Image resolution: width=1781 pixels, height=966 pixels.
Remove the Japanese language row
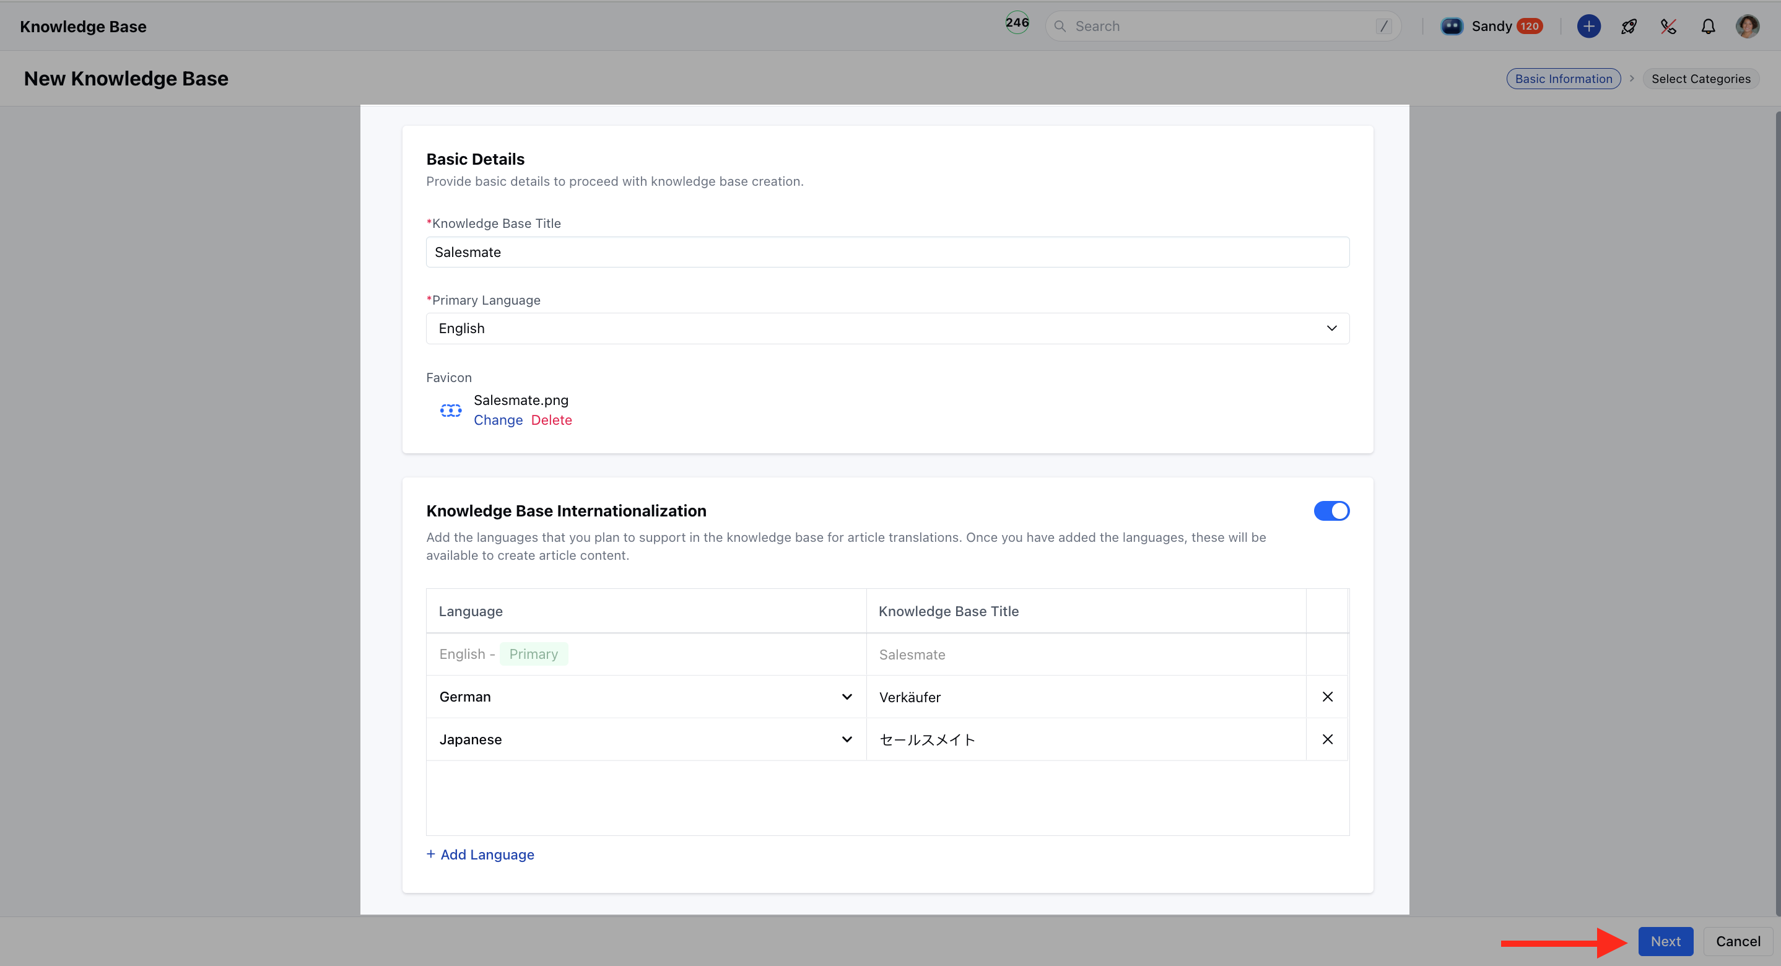[1326, 739]
